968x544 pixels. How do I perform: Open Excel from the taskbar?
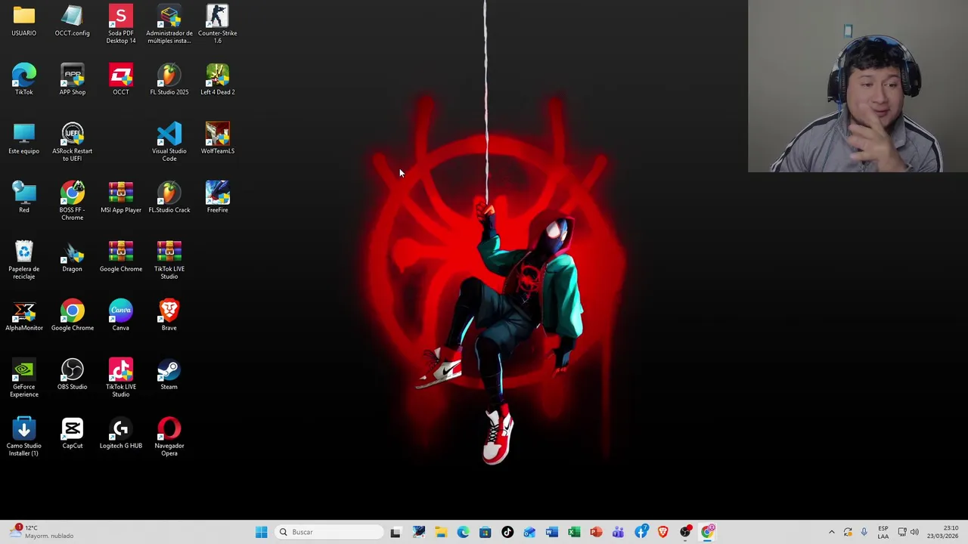[574, 532]
